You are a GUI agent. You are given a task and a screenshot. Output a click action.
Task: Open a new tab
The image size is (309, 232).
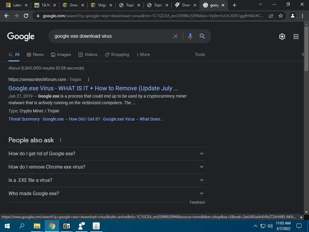tap(234, 5)
